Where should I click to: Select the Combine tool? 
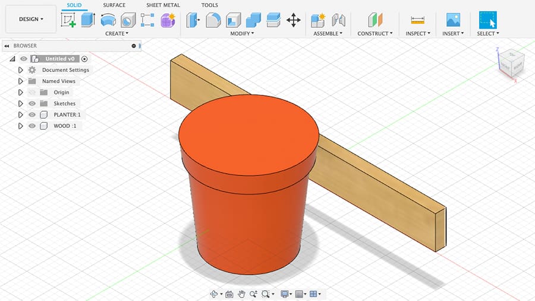point(253,20)
